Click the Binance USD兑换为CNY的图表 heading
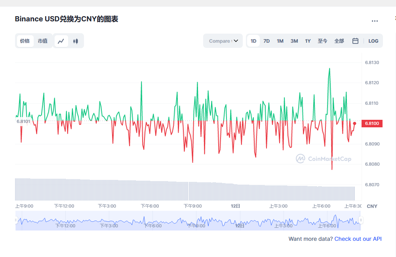396x257 pixels. (x=67, y=19)
